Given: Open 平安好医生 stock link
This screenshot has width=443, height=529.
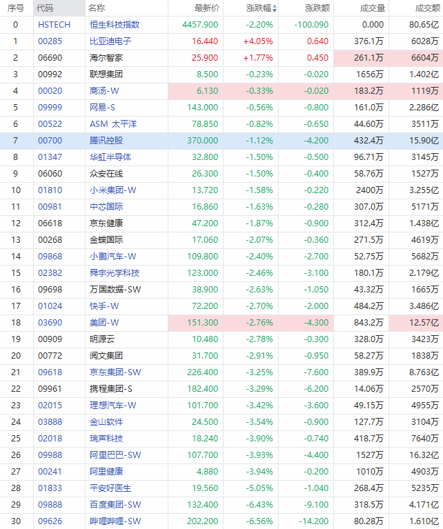Looking at the screenshot, I should coord(110,488).
